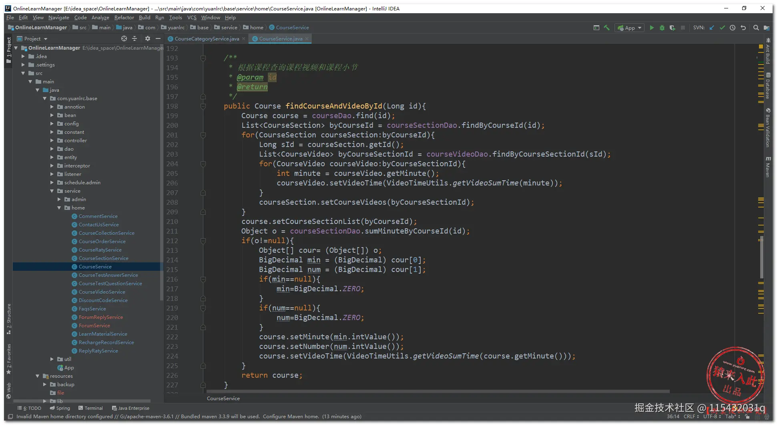Show SVN history clock icon
The image size is (777, 425).
pyautogui.click(x=733, y=28)
